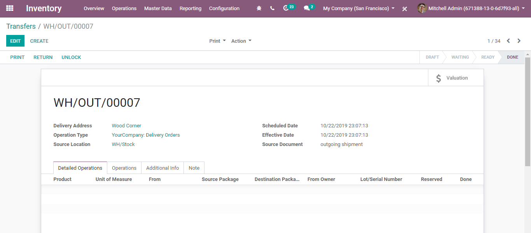This screenshot has height=233, width=531.
Task: Switch to the Note tab
Action: 194,168
